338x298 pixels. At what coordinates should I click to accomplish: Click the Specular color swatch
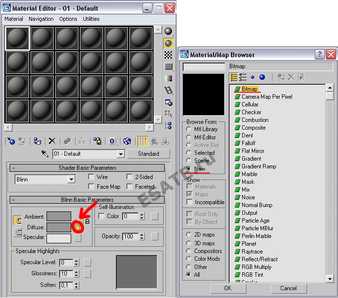pyautogui.click(x=59, y=238)
